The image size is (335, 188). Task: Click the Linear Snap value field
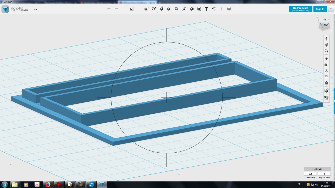(310, 174)
